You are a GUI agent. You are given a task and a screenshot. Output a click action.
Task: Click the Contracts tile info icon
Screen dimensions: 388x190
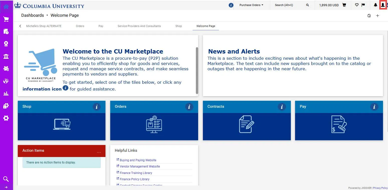[282, 107]
